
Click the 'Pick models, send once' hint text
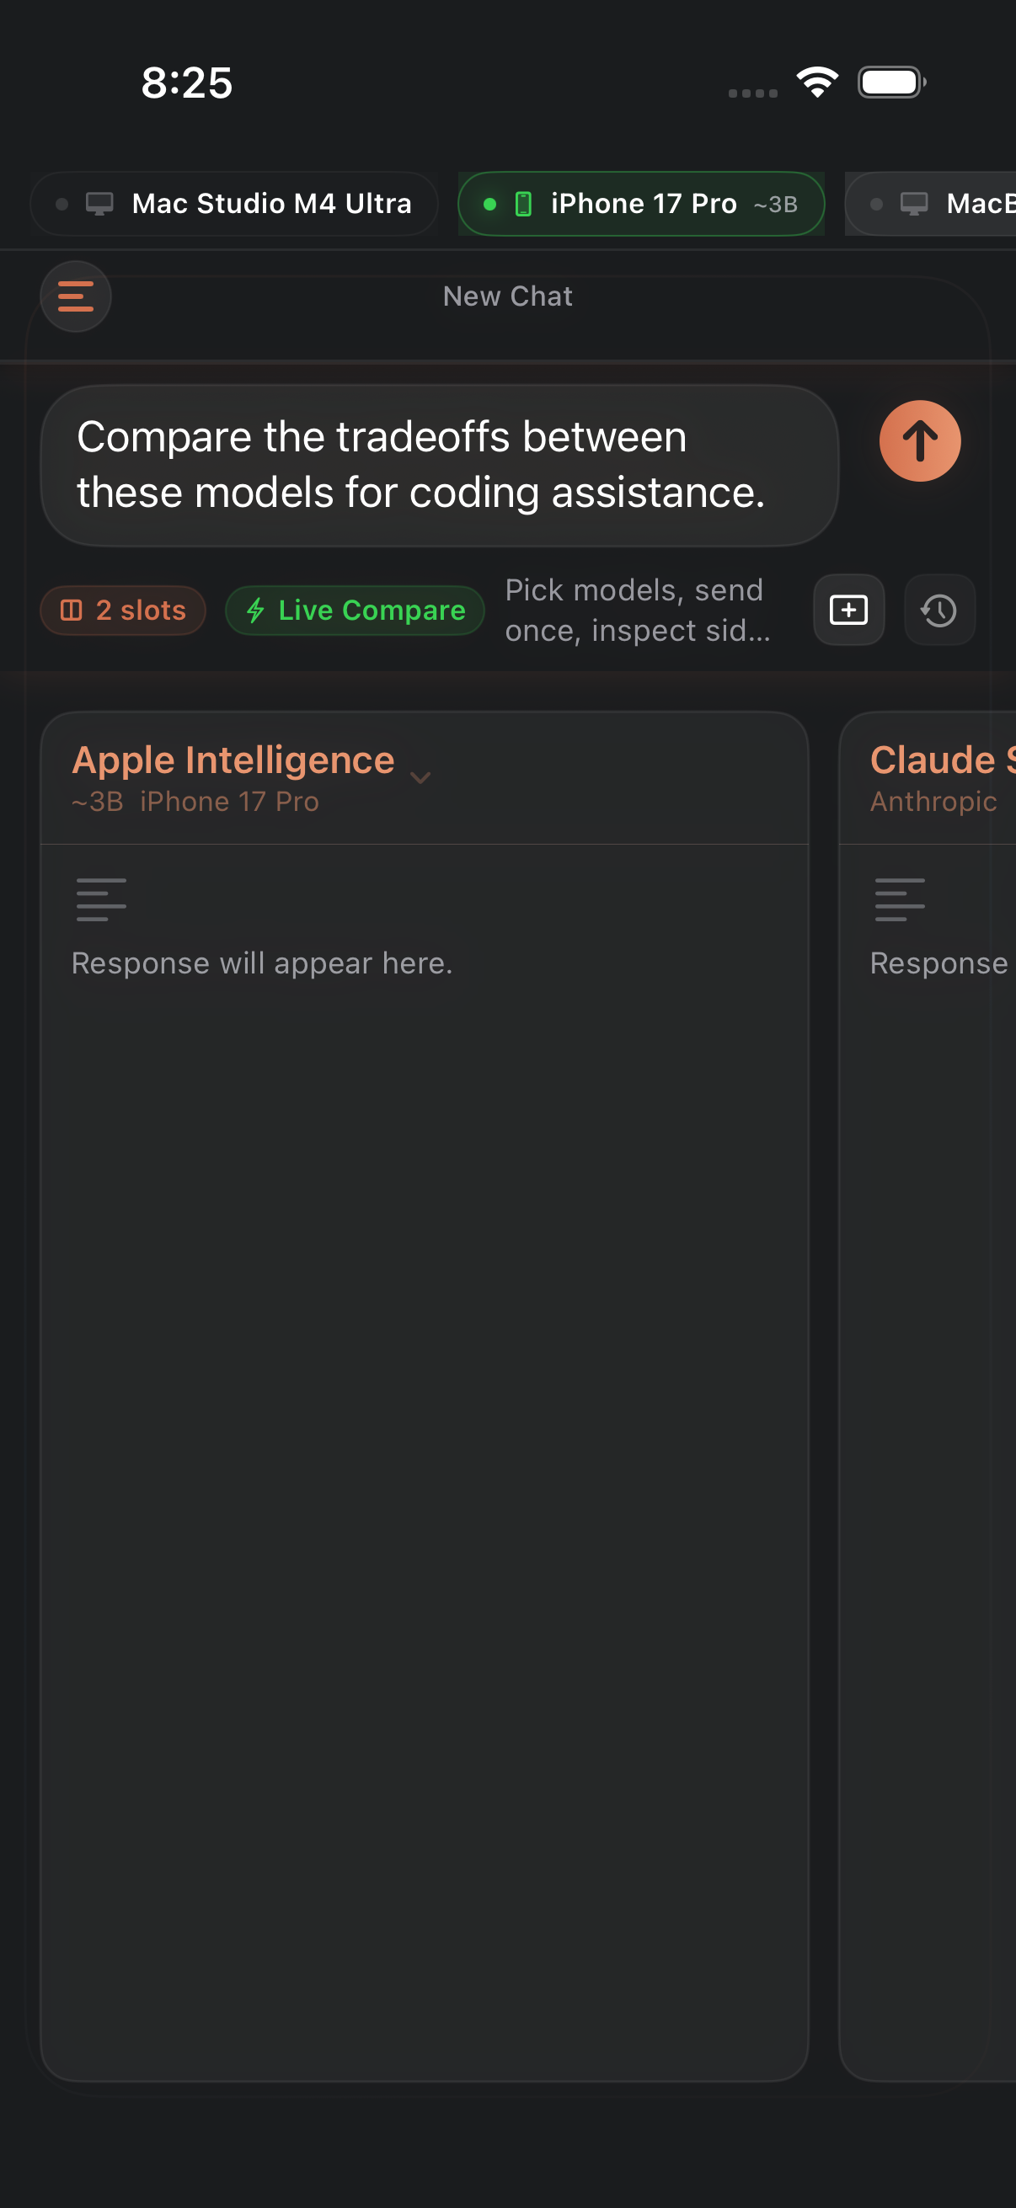638,611
